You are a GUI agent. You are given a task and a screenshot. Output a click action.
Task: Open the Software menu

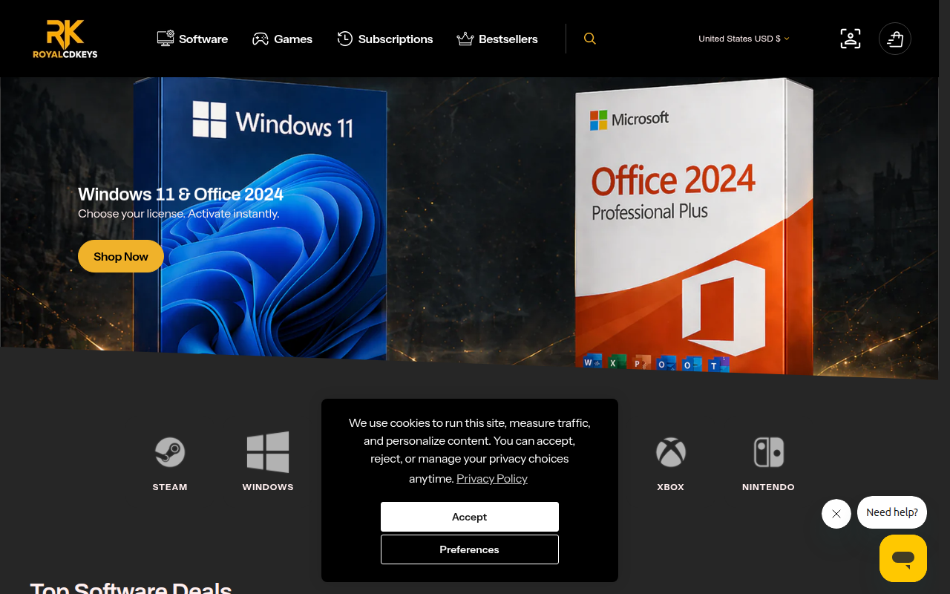coord(192,39)
